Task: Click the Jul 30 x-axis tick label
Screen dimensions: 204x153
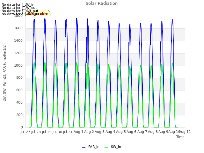Action: [57, 132]
